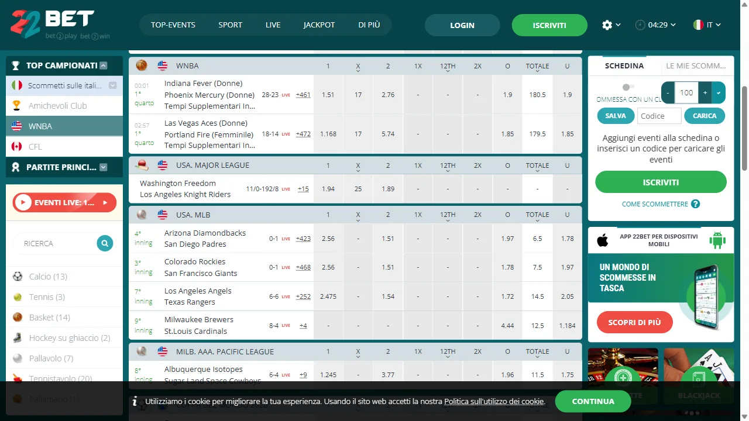Open the IT language dropdown
This screenshot has height=421, width=749.
(x=718, y=25)
